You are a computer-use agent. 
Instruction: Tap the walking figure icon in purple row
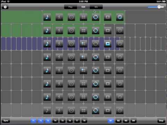[x=59, y=44]
